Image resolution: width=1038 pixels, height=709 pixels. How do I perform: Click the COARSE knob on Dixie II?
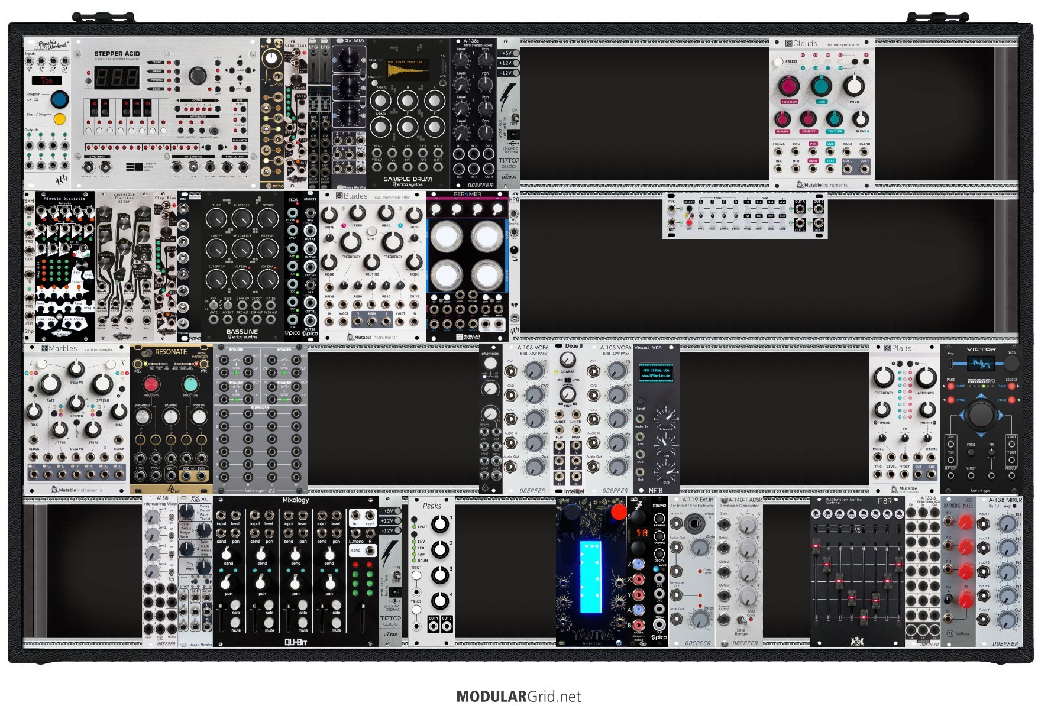[x=567, y=360]
